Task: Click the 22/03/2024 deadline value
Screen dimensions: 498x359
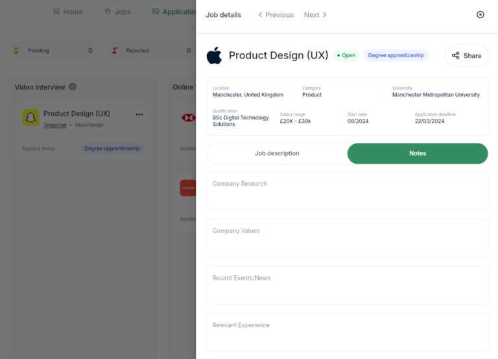Action: pyautogui.click(x=429, y=121)
